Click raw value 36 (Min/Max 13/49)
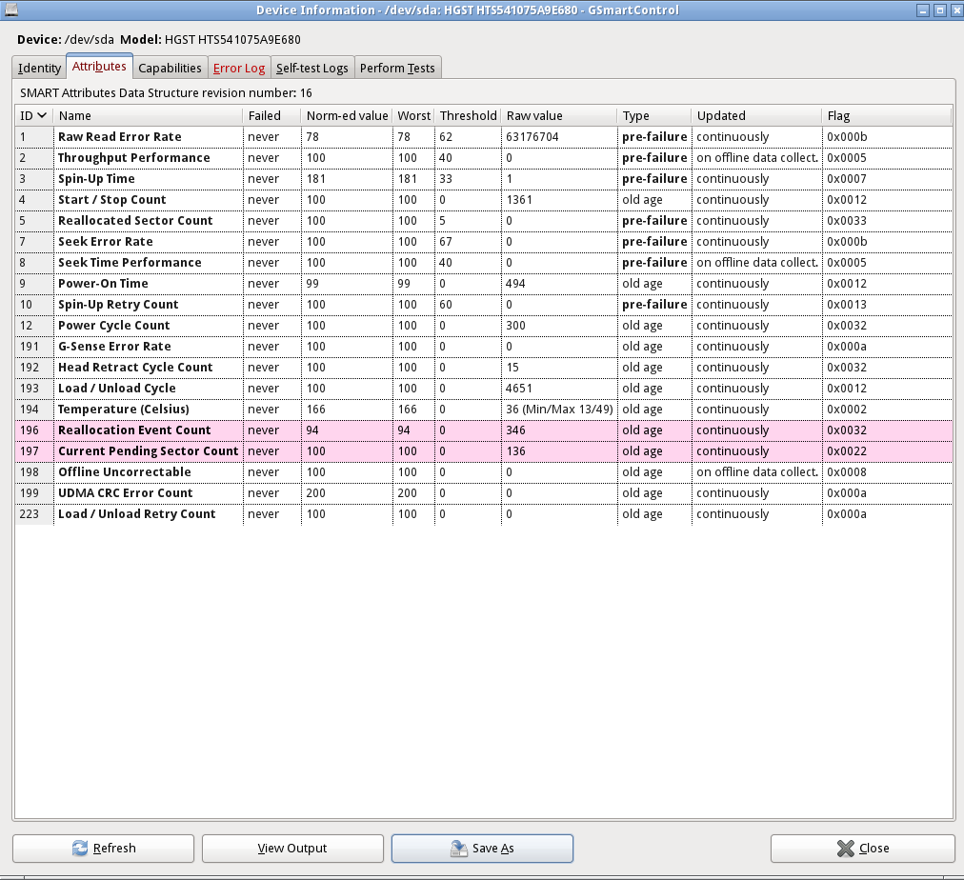 click(559, 410)
